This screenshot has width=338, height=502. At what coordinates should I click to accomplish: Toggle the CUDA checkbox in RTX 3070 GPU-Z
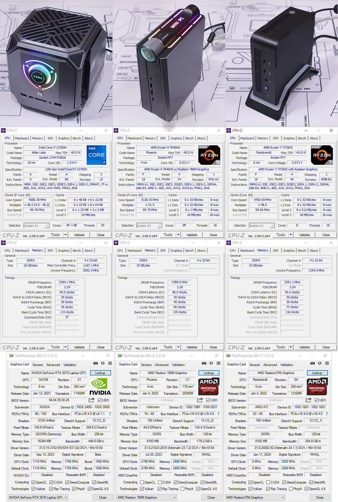tap(51, 482)
